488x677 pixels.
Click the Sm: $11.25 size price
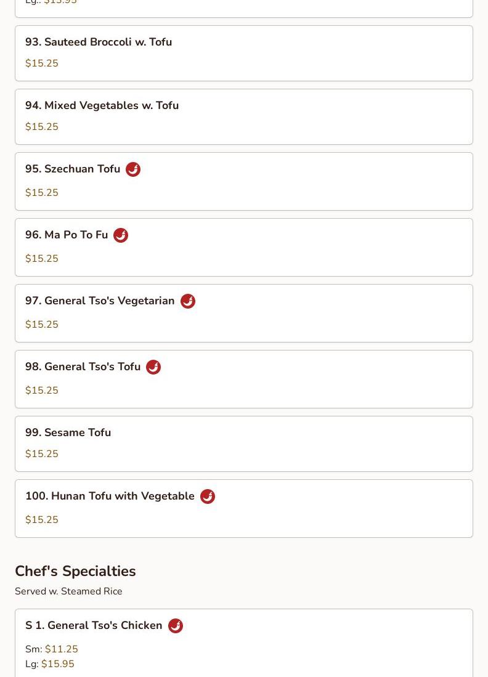52,649
